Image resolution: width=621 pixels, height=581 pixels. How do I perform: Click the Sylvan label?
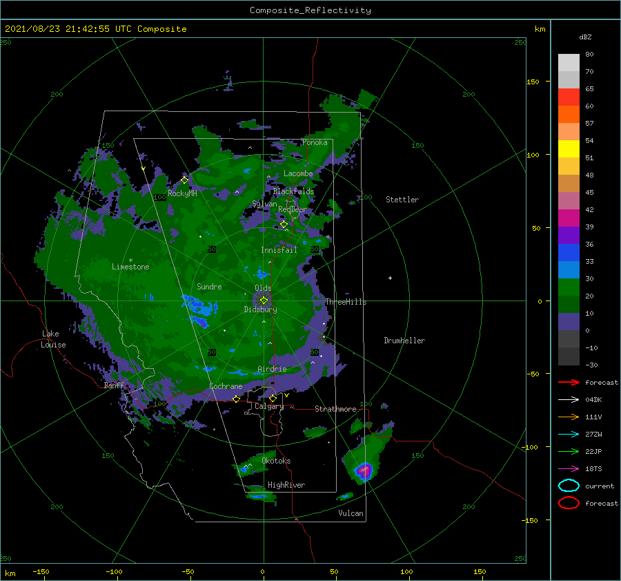coord(264,204)
